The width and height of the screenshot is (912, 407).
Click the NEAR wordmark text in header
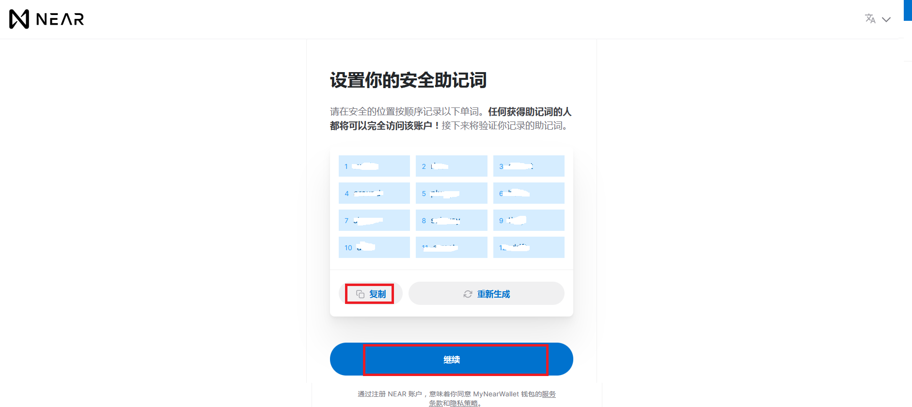[60, 19]
